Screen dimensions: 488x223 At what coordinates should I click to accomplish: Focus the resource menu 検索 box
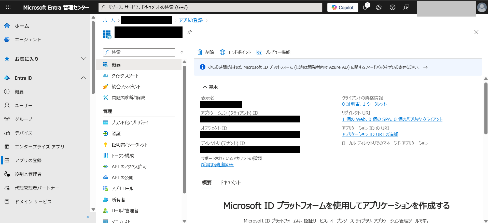point(139,52)
